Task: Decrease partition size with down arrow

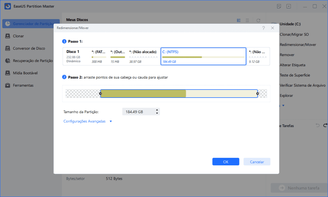Action: tap(157, 113)
